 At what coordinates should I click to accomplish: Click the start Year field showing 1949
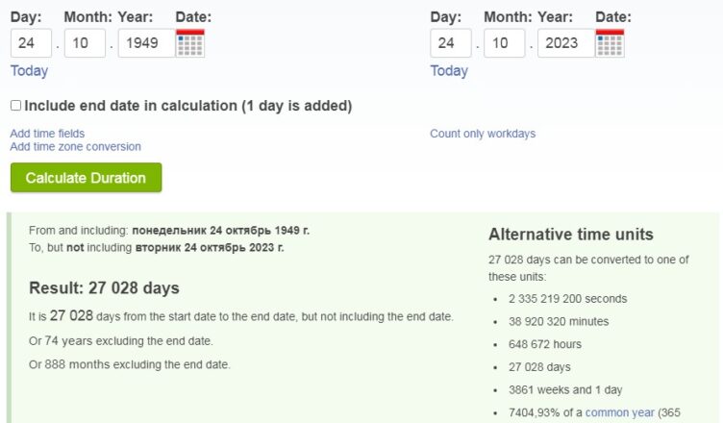147,43
